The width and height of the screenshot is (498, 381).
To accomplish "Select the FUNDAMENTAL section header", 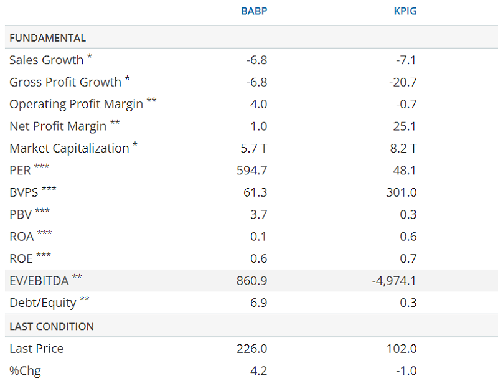I will [47, 38].
